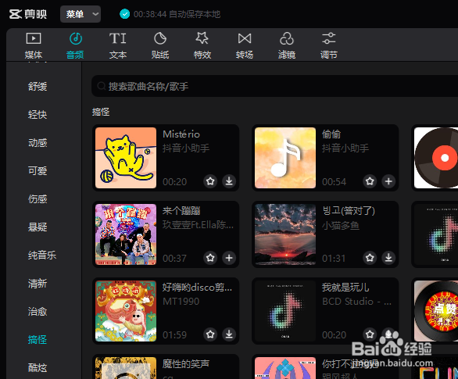The image size is (458, 379).
Task: Preview 빙고 via sunset cover
Action: pyautogui.click(x=285, y=234)
